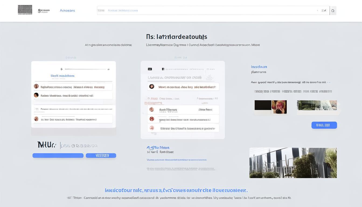Click blue button below right thumbnails
362x207 pixels.
click(x=324, y=125)
